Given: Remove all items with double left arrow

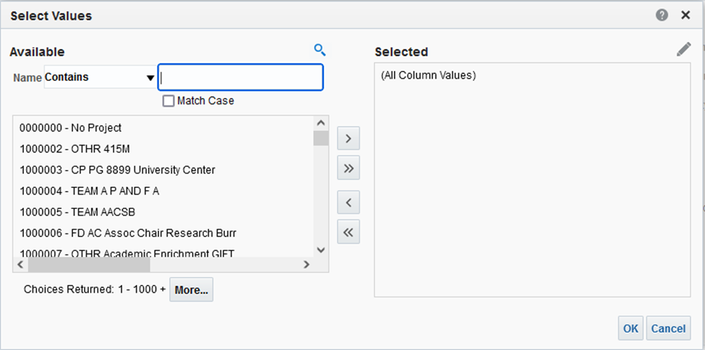Looking at the screenshot, I should pos(349,232).
